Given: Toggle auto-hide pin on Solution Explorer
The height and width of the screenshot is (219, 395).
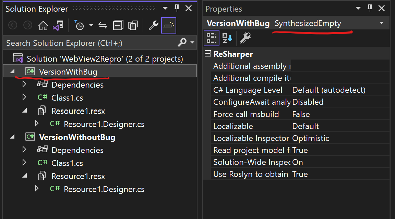Looking at the screenshot, I should (177, 8).
